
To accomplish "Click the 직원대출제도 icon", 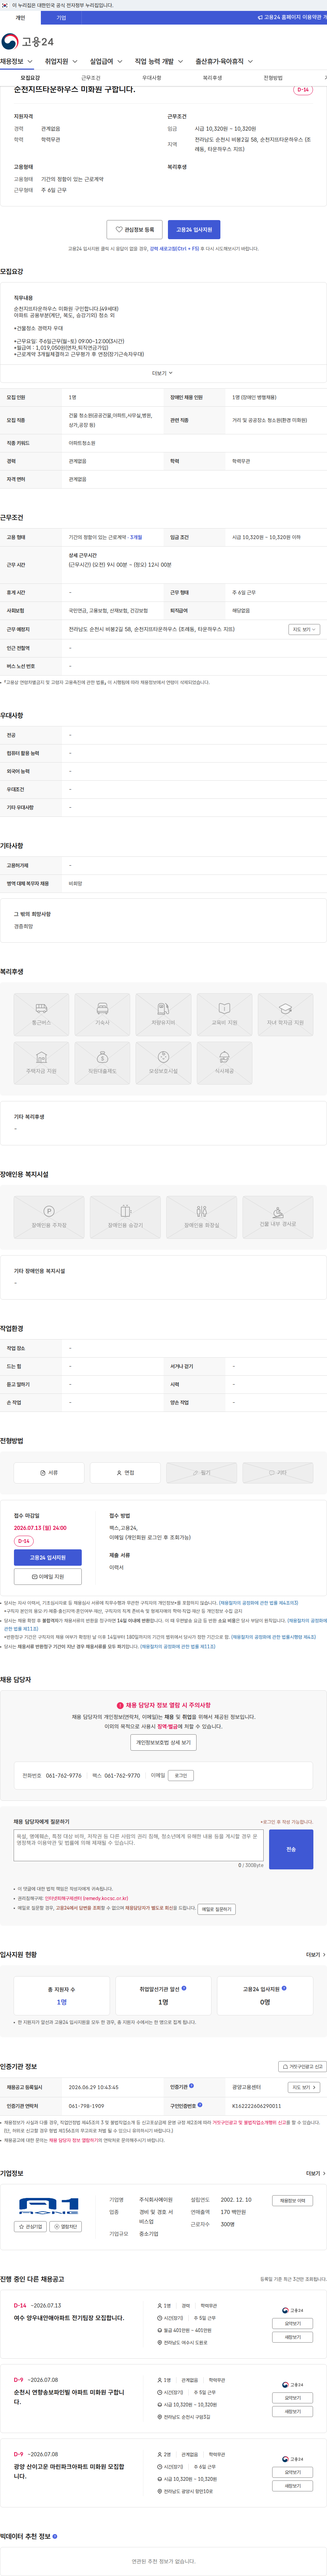I will (x=102, y=1063).
